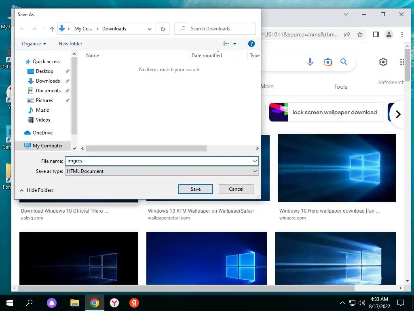Viewport: 414px width, 311px height.
Task: Go up one folder level in Save As
Action: coord(52,29)
